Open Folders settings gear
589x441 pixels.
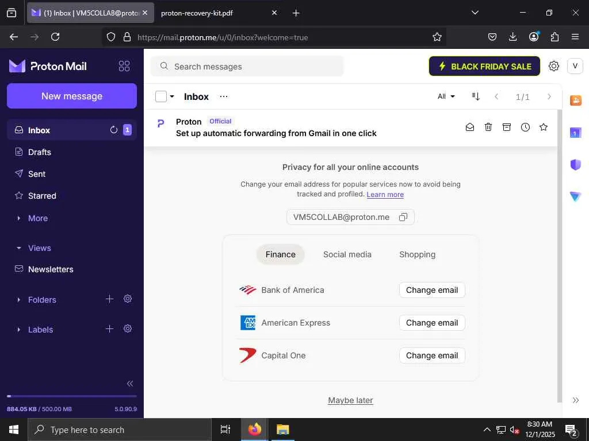click(x=128, y=299)
